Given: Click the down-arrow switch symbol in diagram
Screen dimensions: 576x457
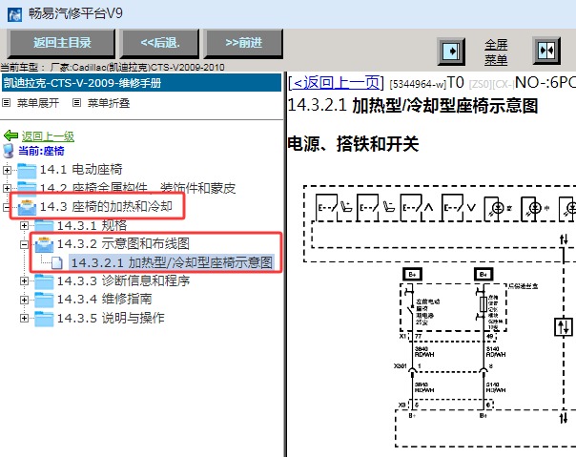Looking at the screenshot, I should pos(459,208).
